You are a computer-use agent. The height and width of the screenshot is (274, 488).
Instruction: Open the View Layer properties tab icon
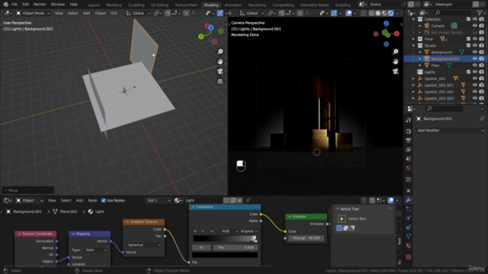[409, 149]
